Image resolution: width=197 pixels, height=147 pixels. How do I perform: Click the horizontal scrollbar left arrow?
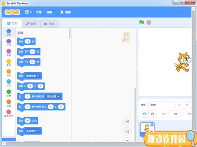tap(4, 143)
